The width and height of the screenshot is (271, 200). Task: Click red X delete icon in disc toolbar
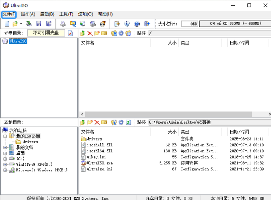tap(90, 33)
